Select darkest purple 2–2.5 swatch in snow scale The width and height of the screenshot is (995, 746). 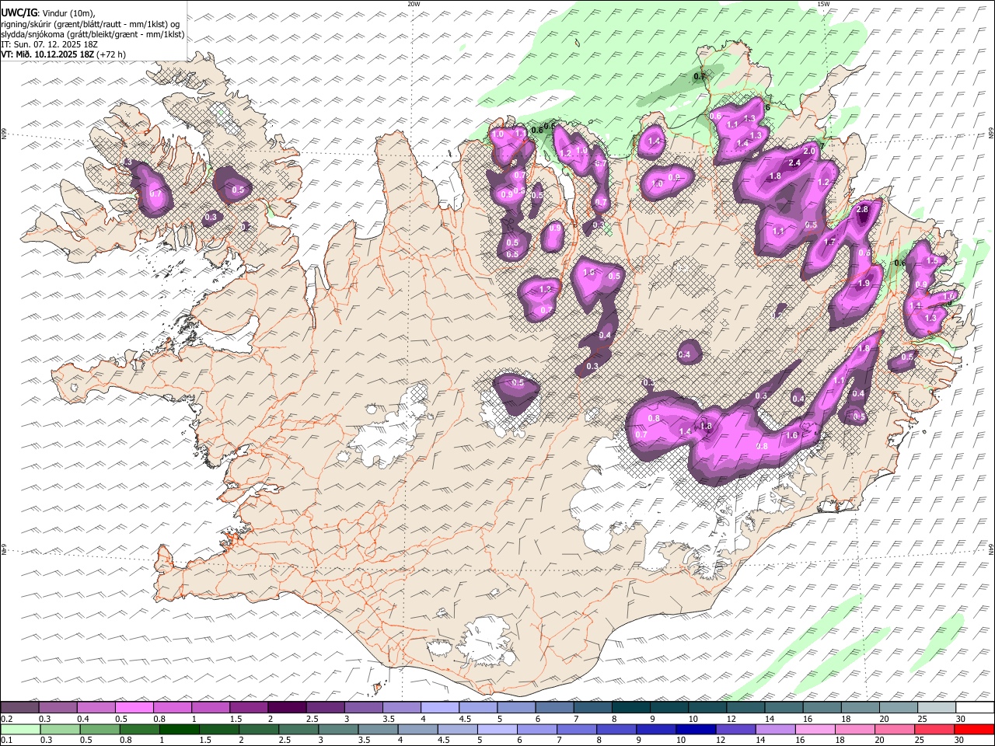[x=288, y=708]
